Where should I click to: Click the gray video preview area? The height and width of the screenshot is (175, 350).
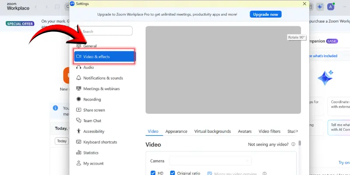point(223,70)
